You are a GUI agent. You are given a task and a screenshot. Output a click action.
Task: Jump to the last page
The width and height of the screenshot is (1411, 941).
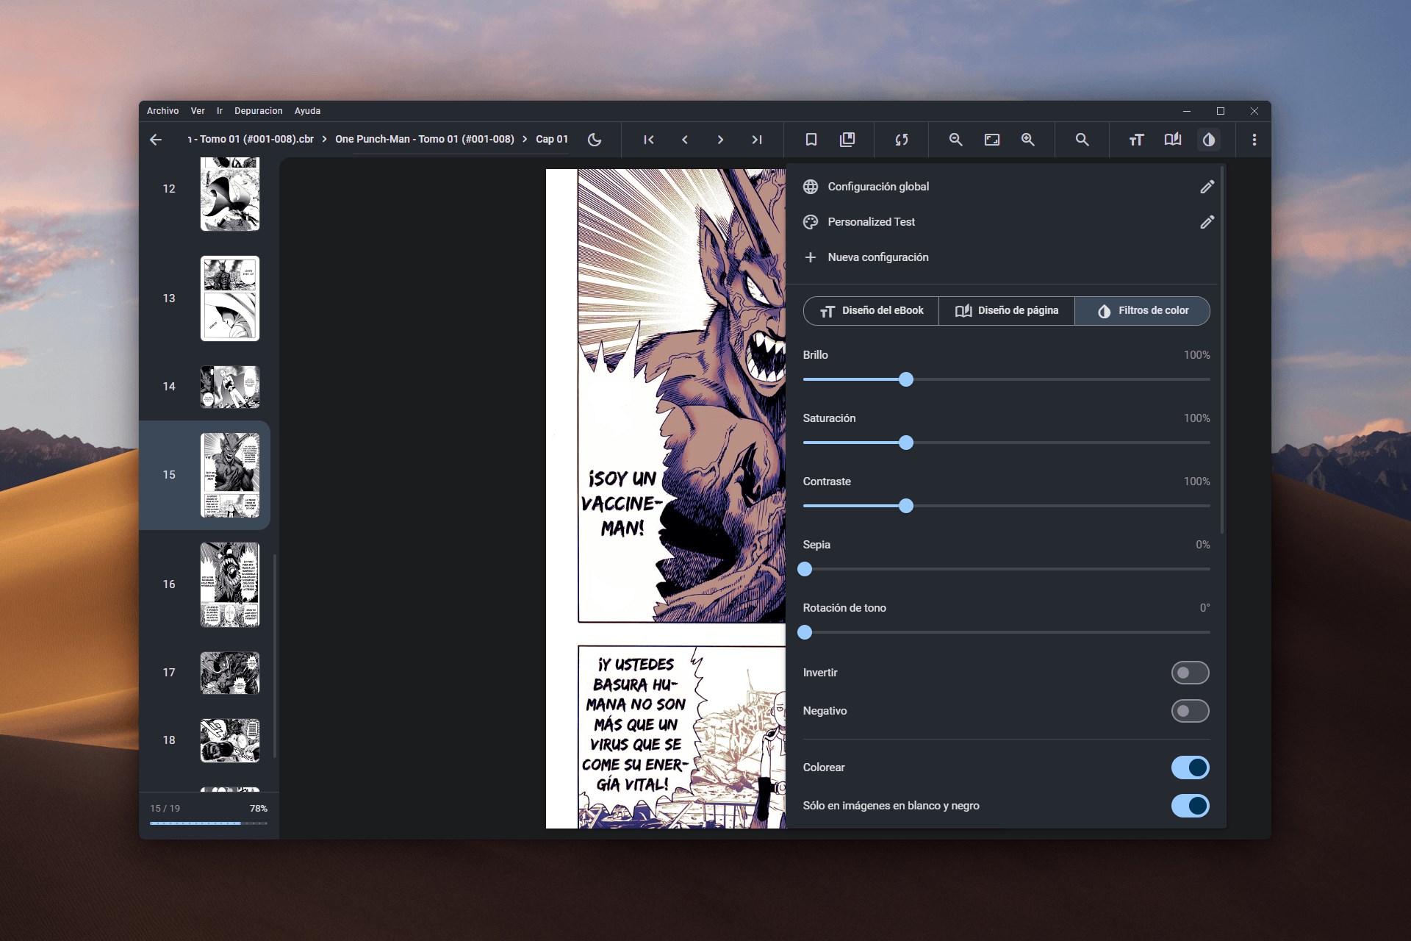pos(758,140)
